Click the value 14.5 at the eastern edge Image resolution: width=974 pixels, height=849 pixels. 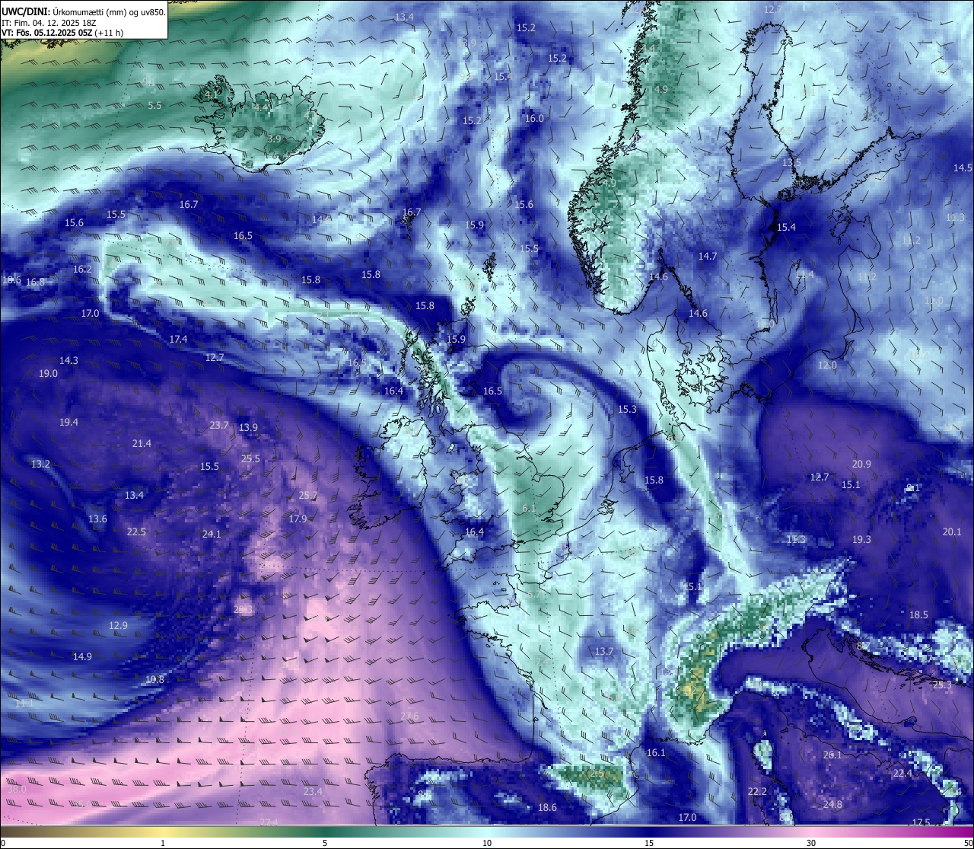[x=963, y=168]
